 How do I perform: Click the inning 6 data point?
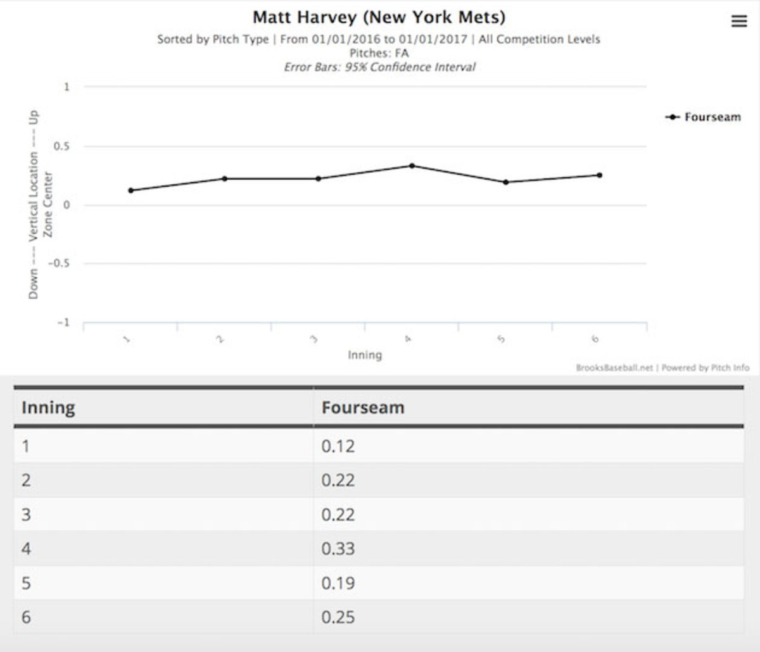click(x=599, y=175)
